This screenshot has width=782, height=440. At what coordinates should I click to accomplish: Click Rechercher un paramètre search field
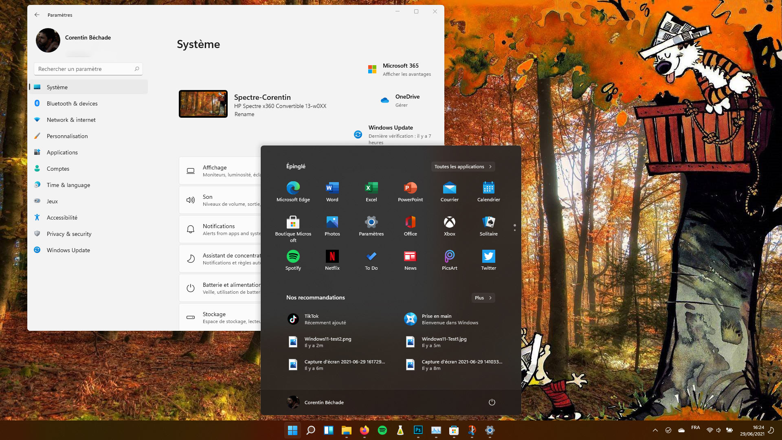[x=88, y=69]
